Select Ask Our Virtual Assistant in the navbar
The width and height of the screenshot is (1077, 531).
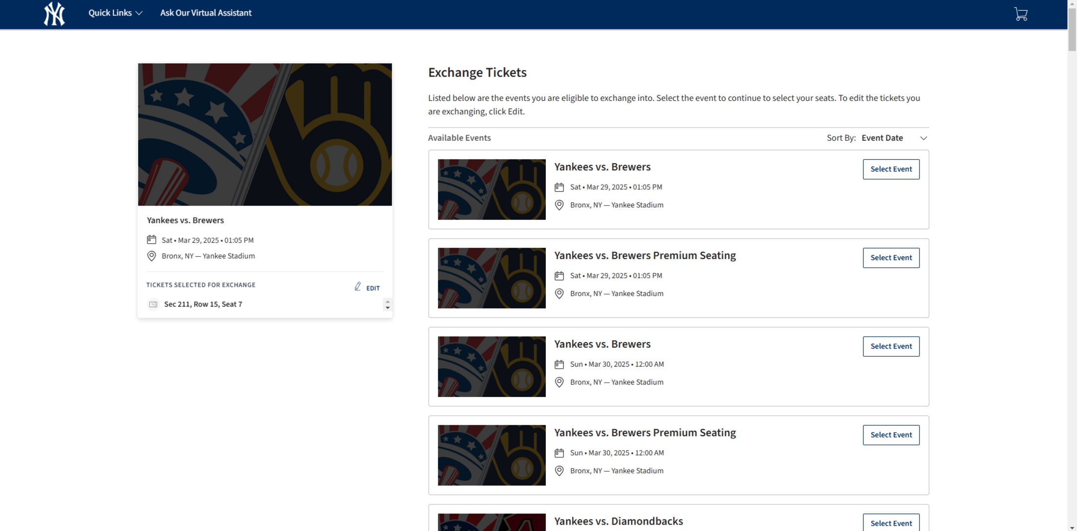click(x=206, y=13)
